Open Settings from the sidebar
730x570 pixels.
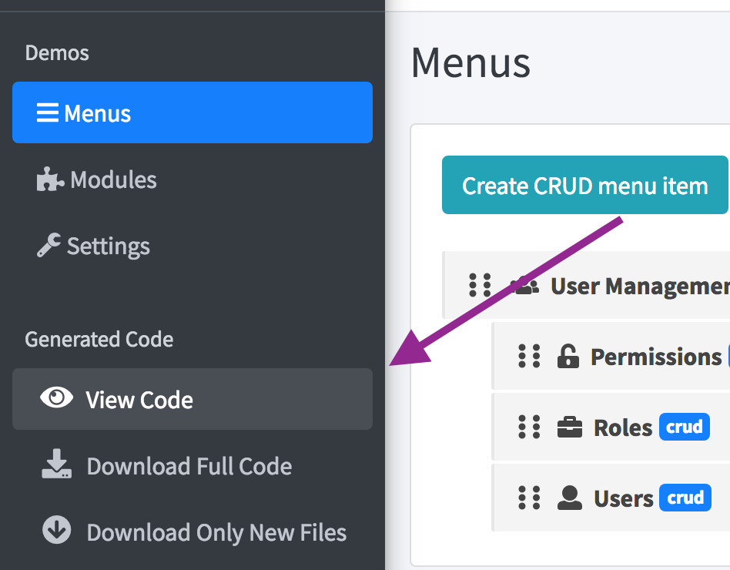click(108, 246)
